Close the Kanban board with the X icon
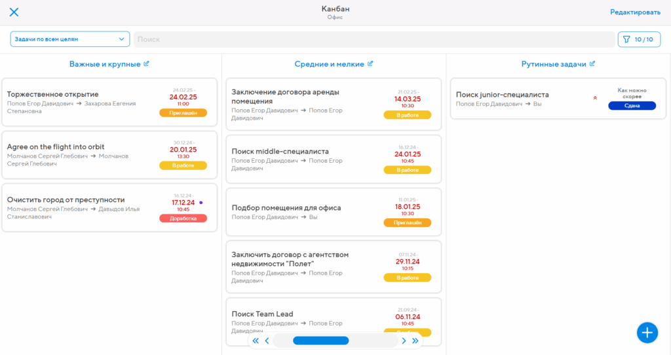Image resolution: width=671 pixels, height=355 pixels. click(x=14, y=12)
